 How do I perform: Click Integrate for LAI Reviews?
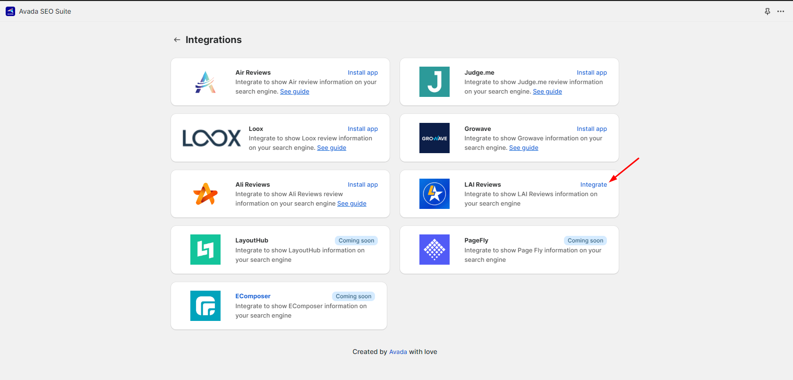point(594,184)
